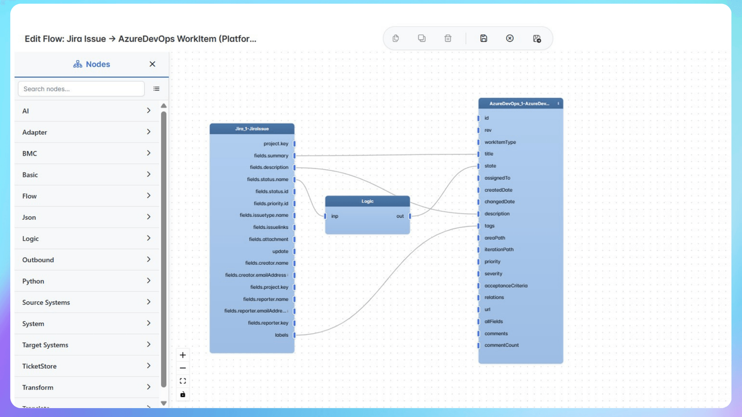Click the project.key output port on Jira node
The image size is (742, 417).
[294, 144]
